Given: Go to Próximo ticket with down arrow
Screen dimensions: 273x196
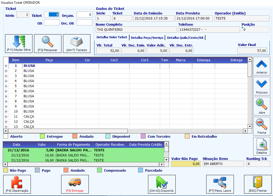Looking at the screenshot, I should 262,86.
